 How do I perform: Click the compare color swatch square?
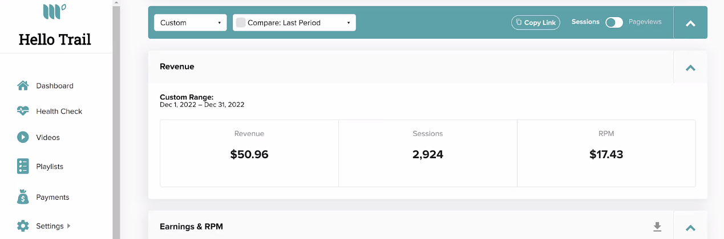point(241,23)
